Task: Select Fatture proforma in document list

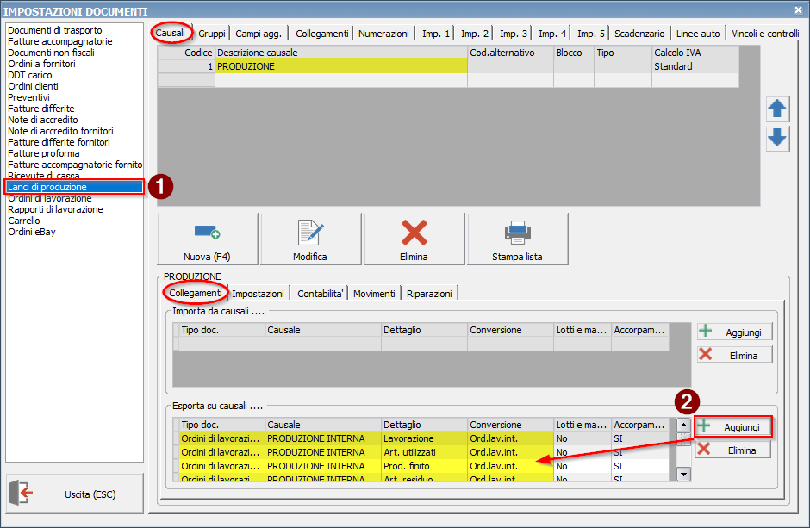Action: pyautogui.click(x=44, y=153)
